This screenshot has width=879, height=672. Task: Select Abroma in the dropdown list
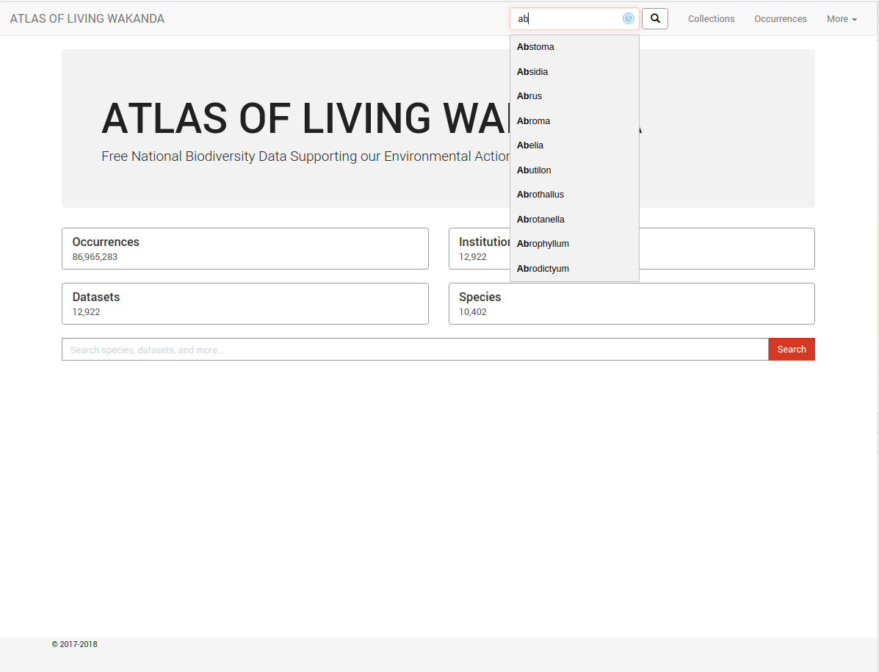tap(574, 121)
